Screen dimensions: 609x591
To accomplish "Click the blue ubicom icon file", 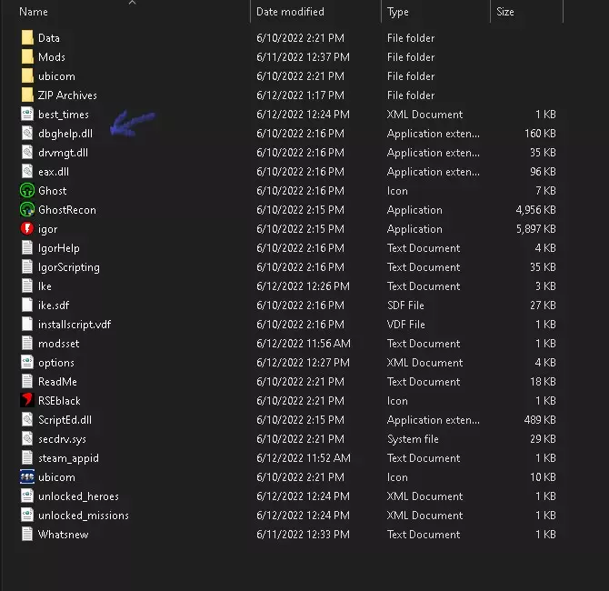I will [27, 476].
